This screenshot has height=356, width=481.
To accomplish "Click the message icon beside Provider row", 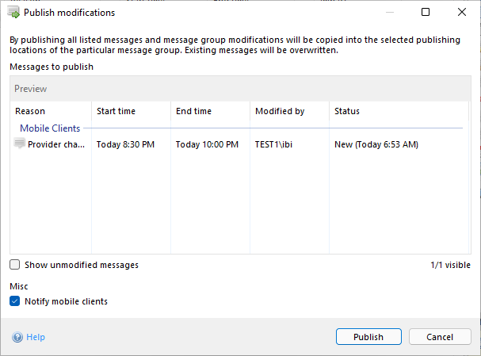I will [x=20, y=144].
